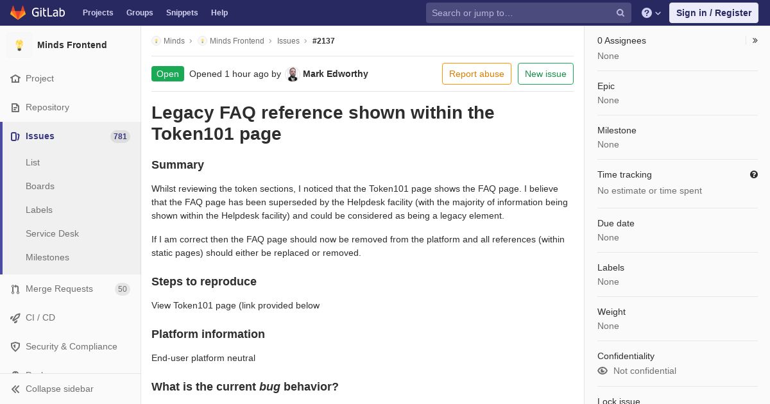Viewport: 770px width, 404px height.
Task: Open the Snippets menu
Action: pos(182,13)
